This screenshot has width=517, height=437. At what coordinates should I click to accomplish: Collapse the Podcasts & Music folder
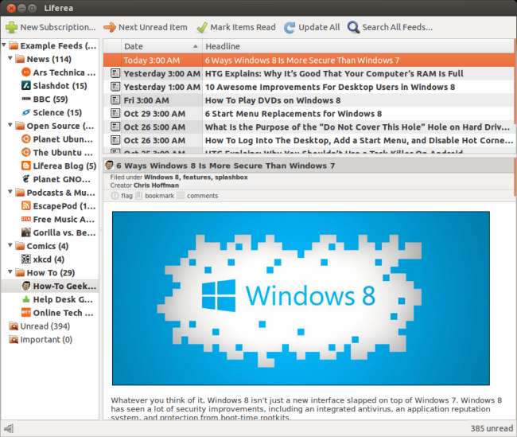click(10, 191)
